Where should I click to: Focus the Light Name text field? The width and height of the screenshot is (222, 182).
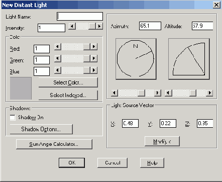click(80, 17)
